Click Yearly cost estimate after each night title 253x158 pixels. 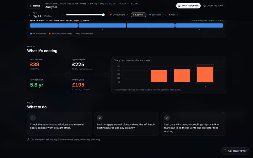coord(132,60)
